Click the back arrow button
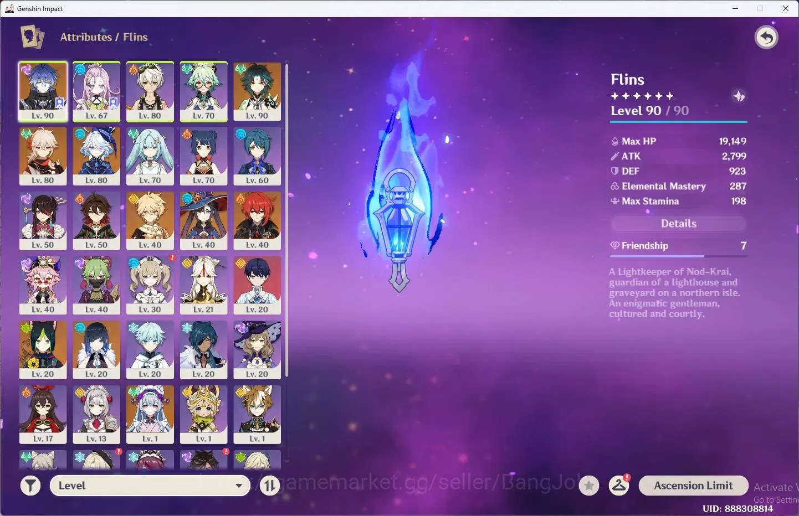This screenshot has height=516, width=799. pyautogui.click(x=766, y=38)
